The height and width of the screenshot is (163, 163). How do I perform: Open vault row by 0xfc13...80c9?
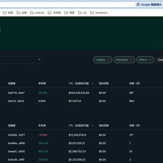81,101
